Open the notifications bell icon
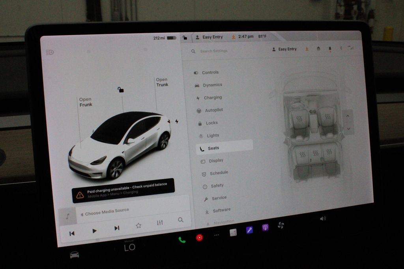Screen dimensions: 404x269 coord(330,48)
